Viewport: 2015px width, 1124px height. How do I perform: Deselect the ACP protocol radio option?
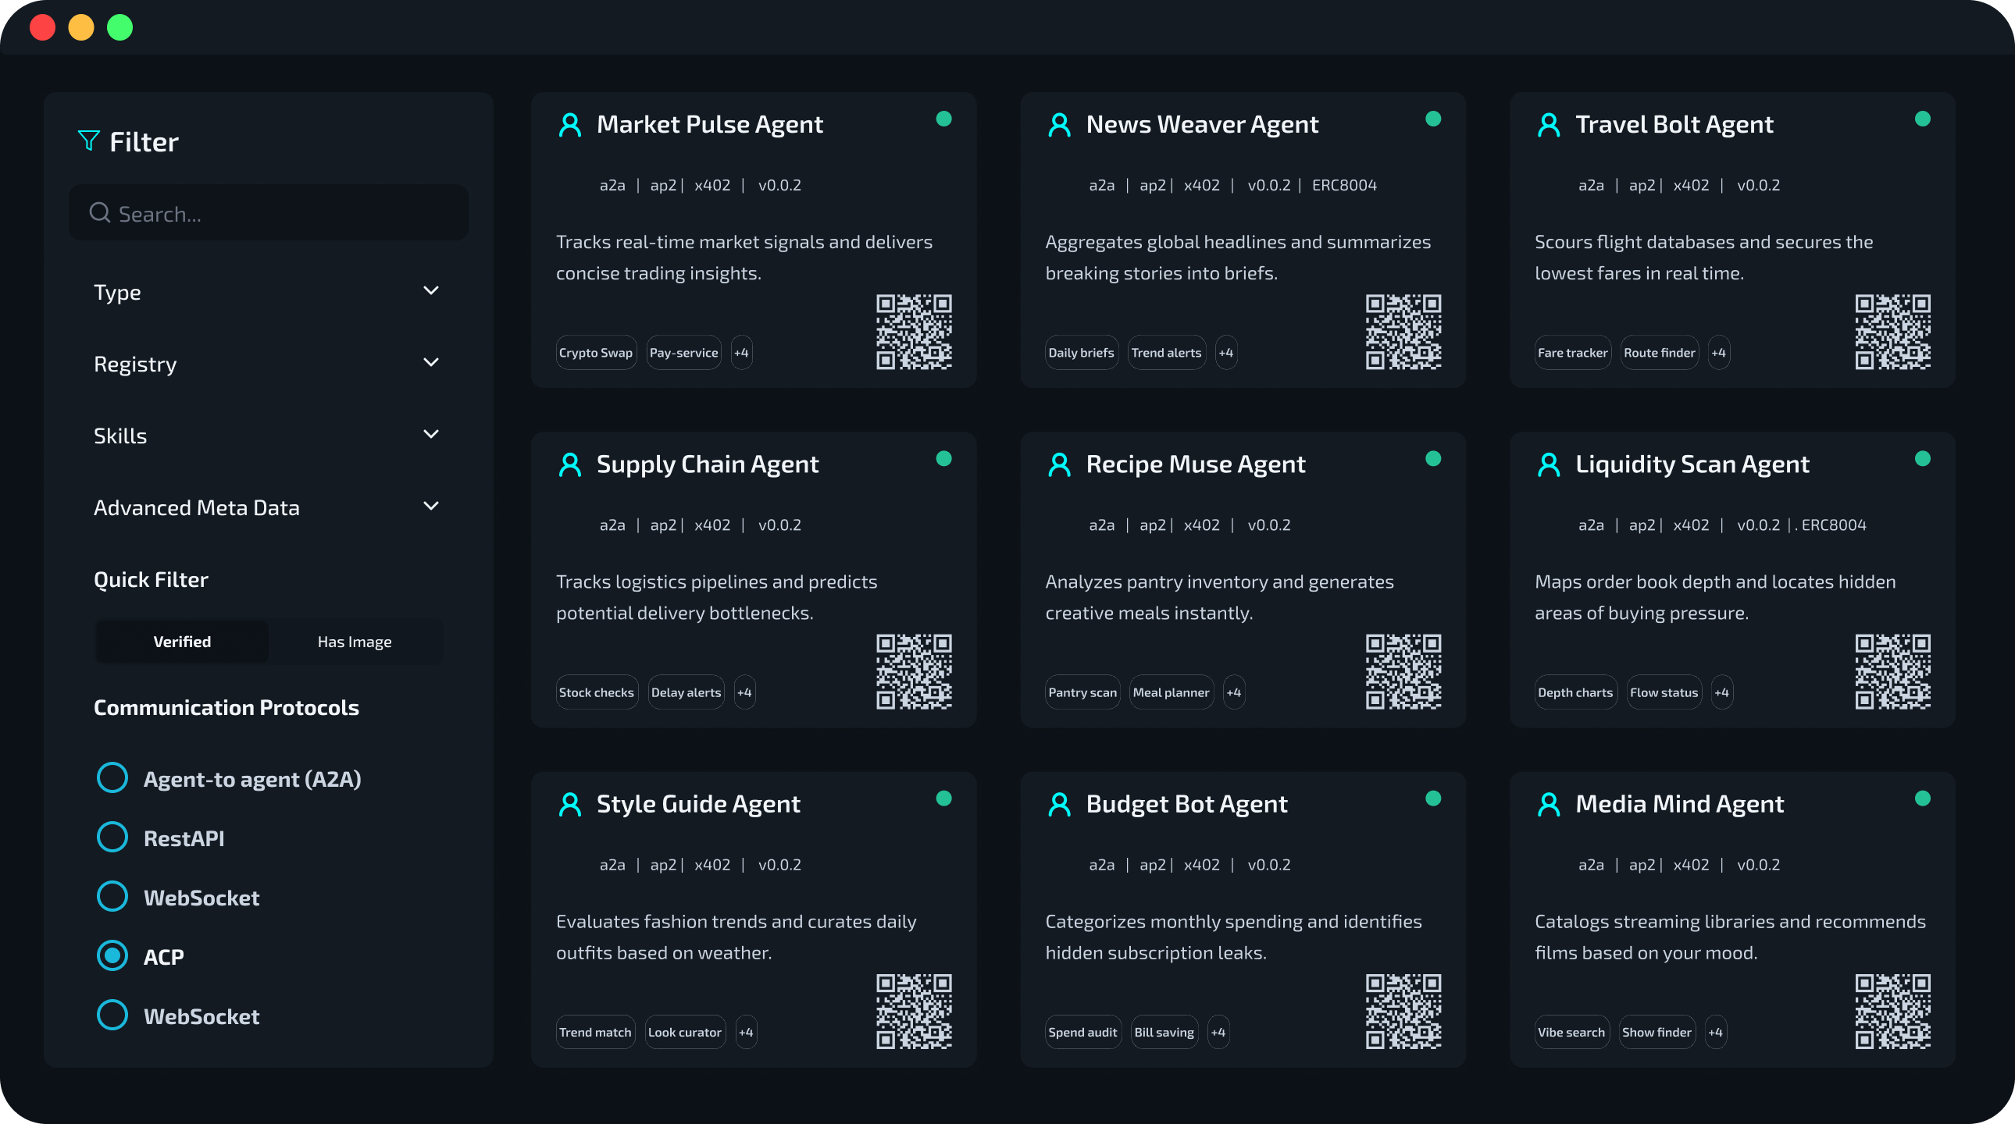pyautogui.click(x=112, y=955)
